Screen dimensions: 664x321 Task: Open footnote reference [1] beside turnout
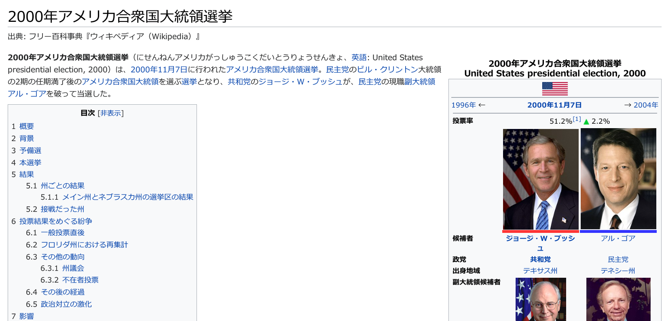coord(577,119)
